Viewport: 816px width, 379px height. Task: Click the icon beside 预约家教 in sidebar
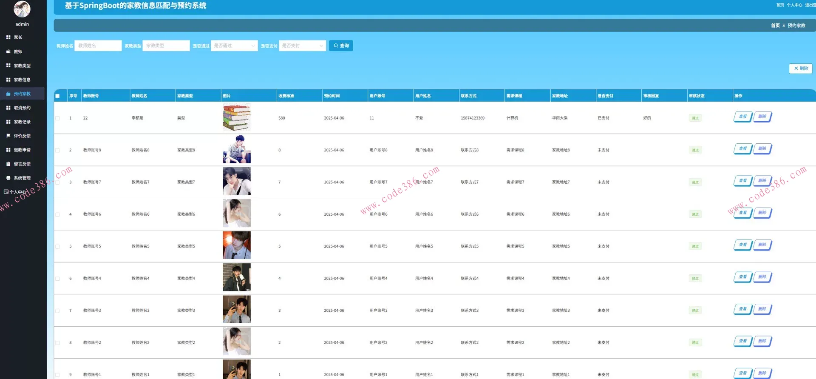tap(8, 94)
